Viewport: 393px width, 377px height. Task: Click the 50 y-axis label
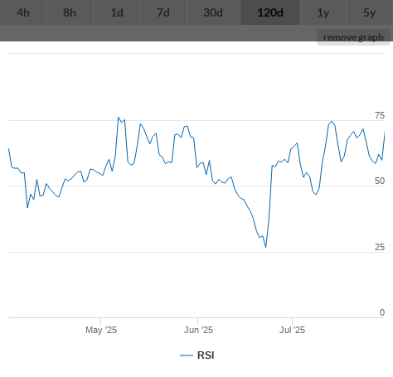[x=380, y=181]
